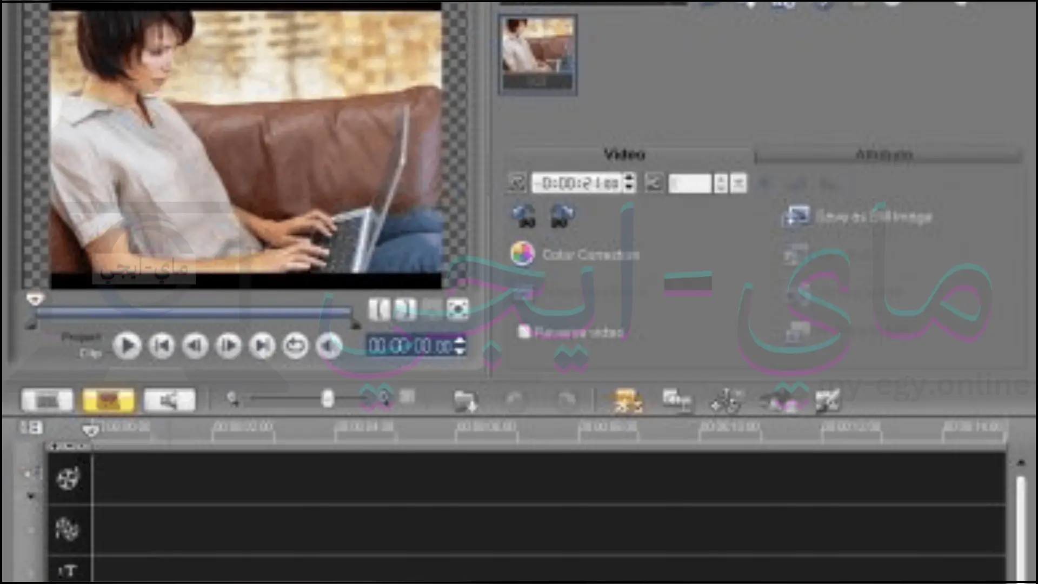Switch to Storyboard view
The height and width of the screenshot is (584, 1038).
pos(47,401)
